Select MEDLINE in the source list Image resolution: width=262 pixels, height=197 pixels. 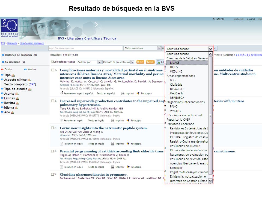pyautogui.click(x=187, y=71)
